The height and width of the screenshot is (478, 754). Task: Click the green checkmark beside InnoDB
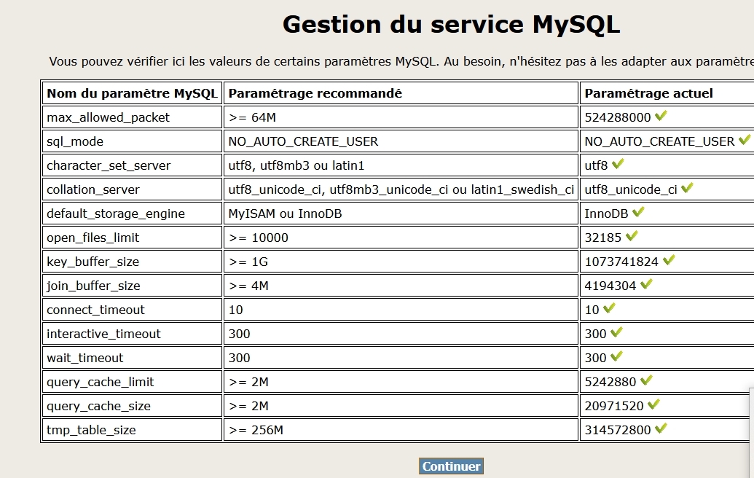click(638, 212)
